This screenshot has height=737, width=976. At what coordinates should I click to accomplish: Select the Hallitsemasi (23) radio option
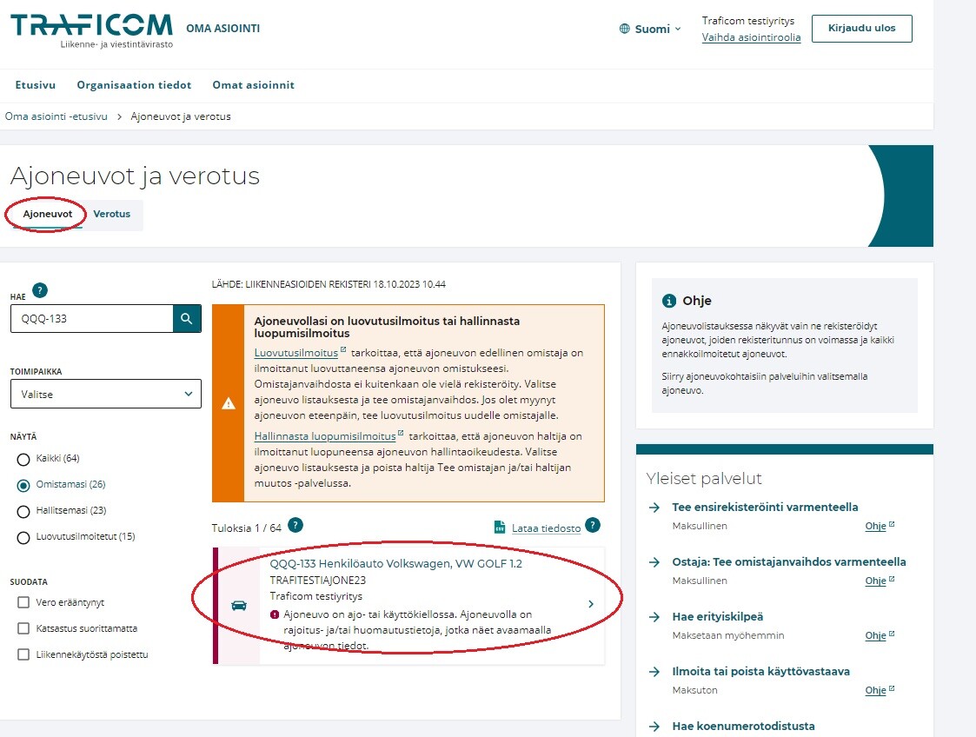pos(23,512)
